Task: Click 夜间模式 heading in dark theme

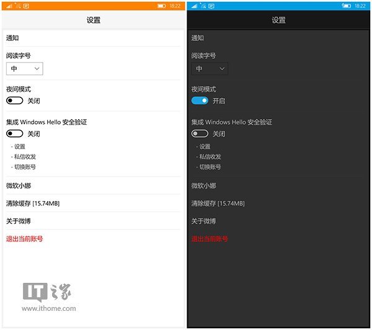Action: pyautogui.click(x=203, y=89)
